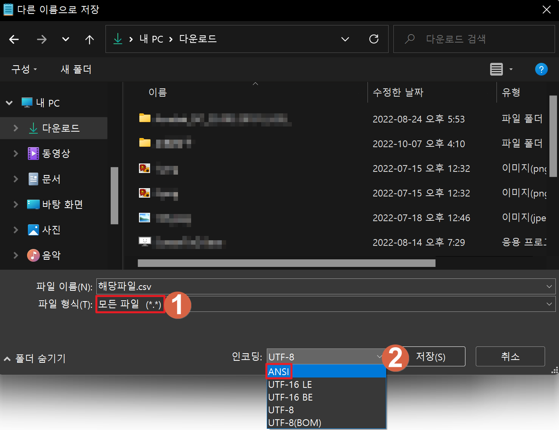Select 다운로드 in address path
The width and height of the screenshot is (559, 430).
(198, 39)
